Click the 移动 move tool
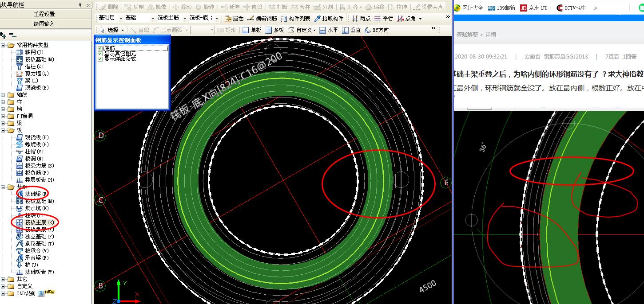The height and width of the screenshot is (304, 644). point(182,7)
